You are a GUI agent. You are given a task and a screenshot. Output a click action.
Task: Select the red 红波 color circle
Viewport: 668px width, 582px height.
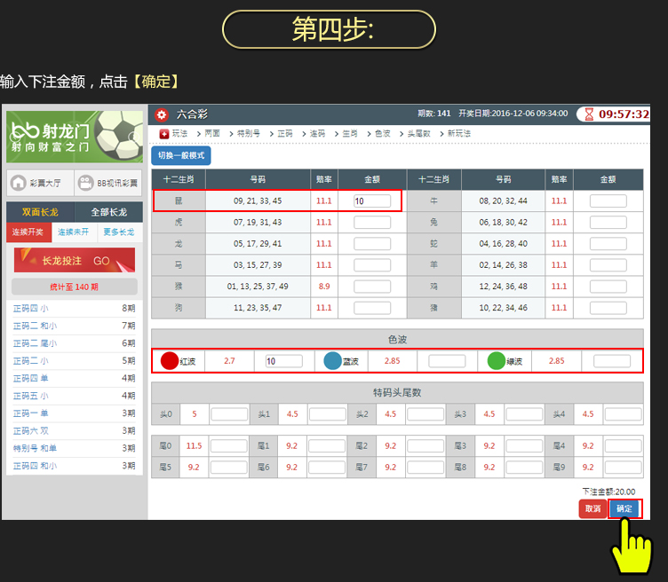pos(169,361)
